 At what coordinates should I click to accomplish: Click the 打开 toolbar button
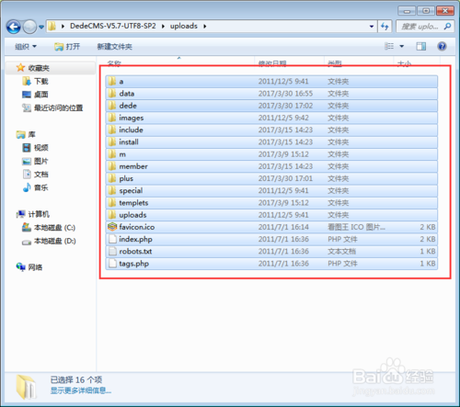point(67,47)
